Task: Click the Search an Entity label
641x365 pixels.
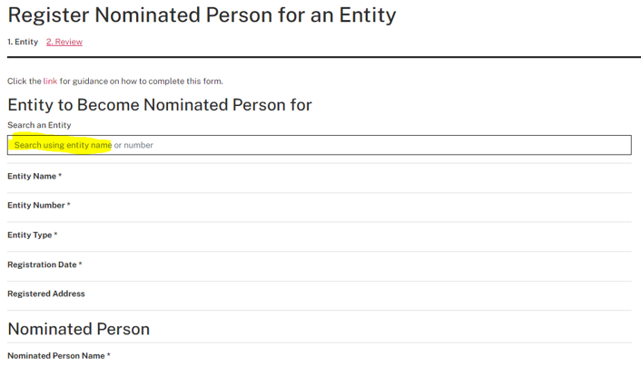Action: [39, 125]
